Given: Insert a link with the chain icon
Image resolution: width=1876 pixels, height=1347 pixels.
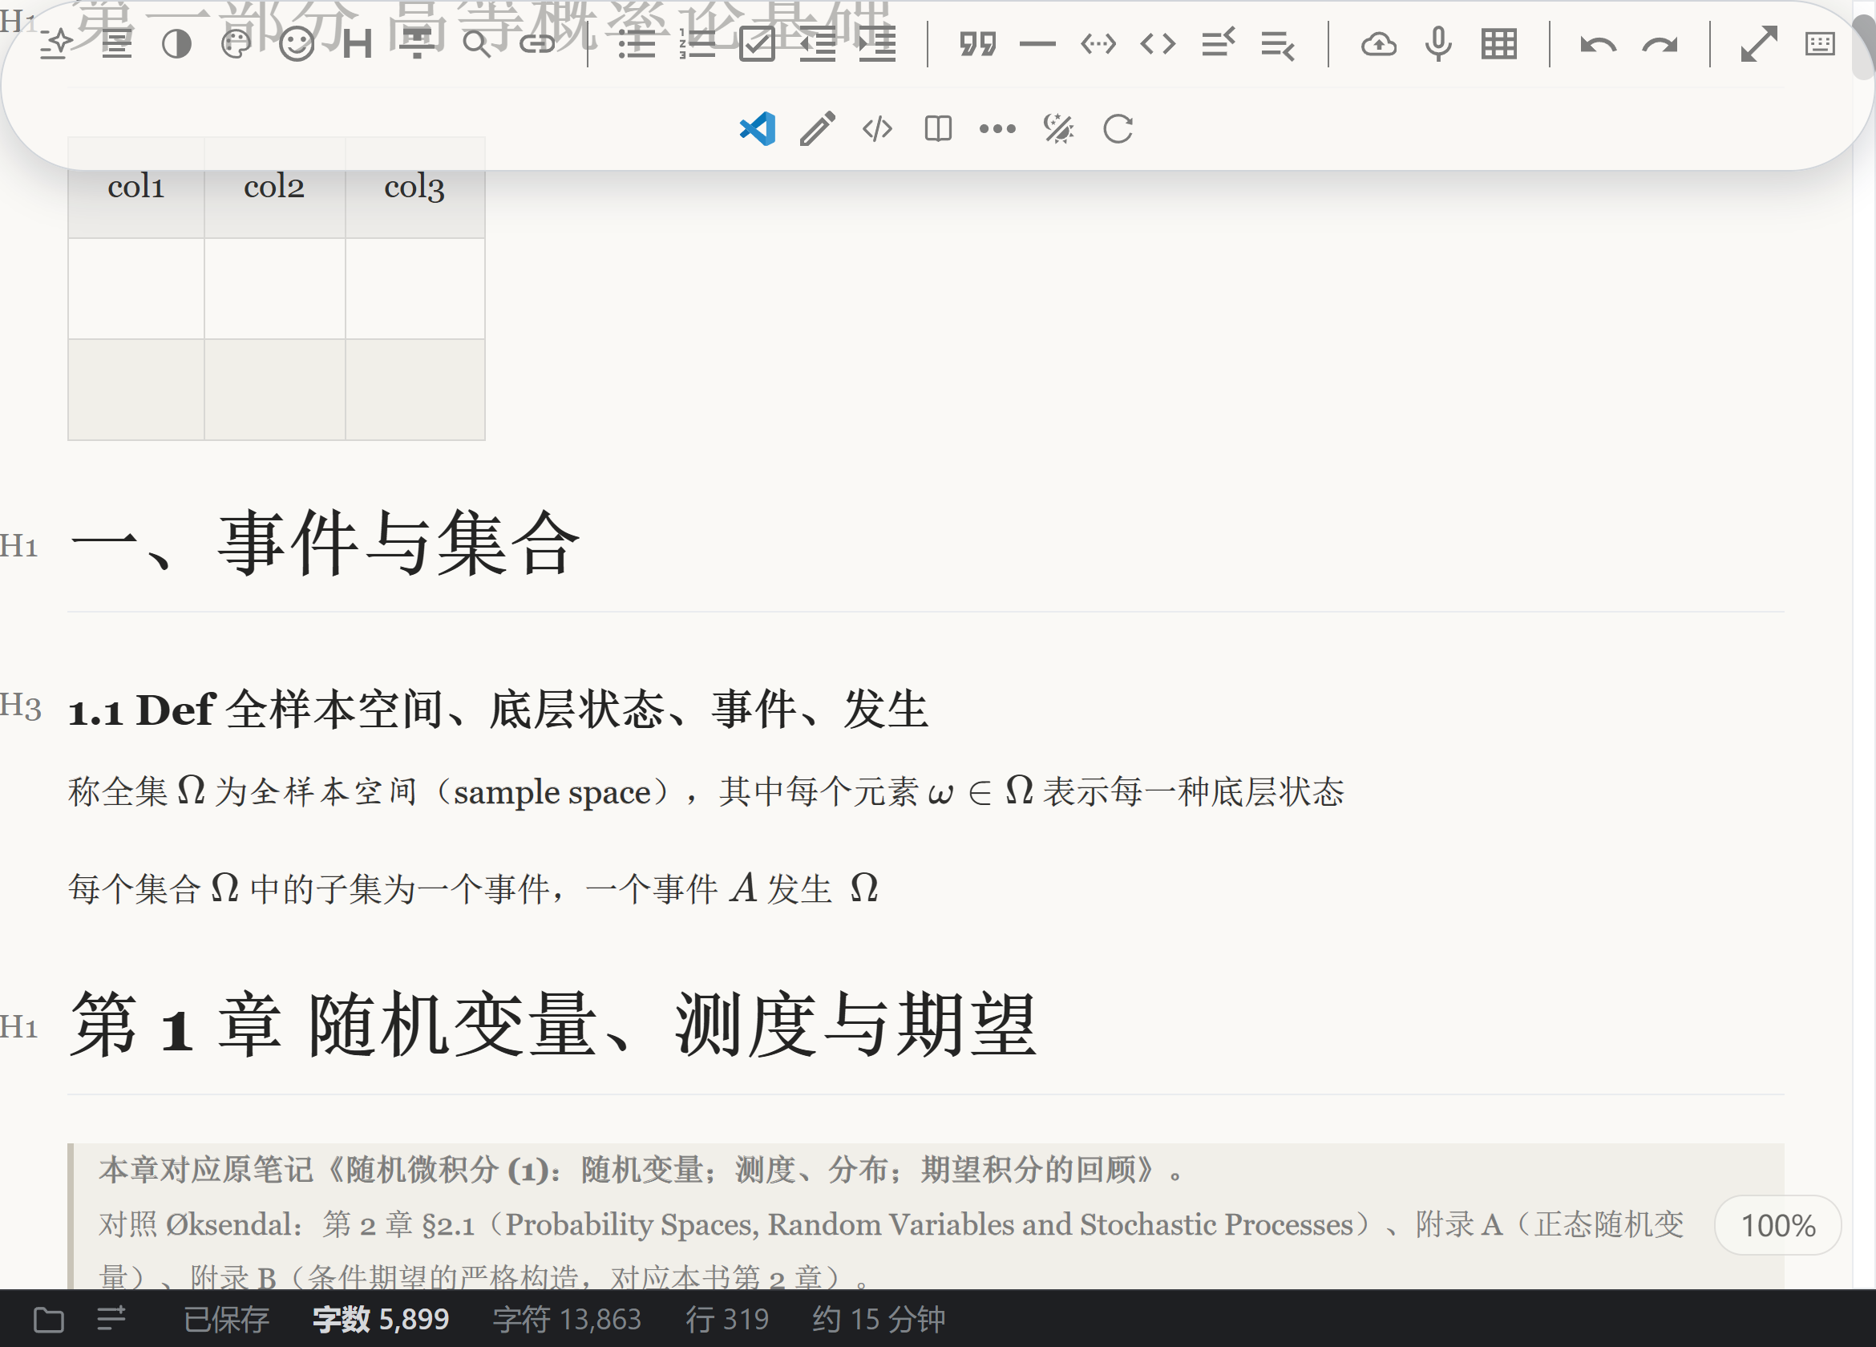Looking at the screenshot, I should tap(537, 44).
